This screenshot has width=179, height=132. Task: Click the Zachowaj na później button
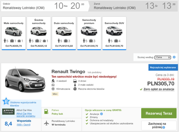pos(159,125)
